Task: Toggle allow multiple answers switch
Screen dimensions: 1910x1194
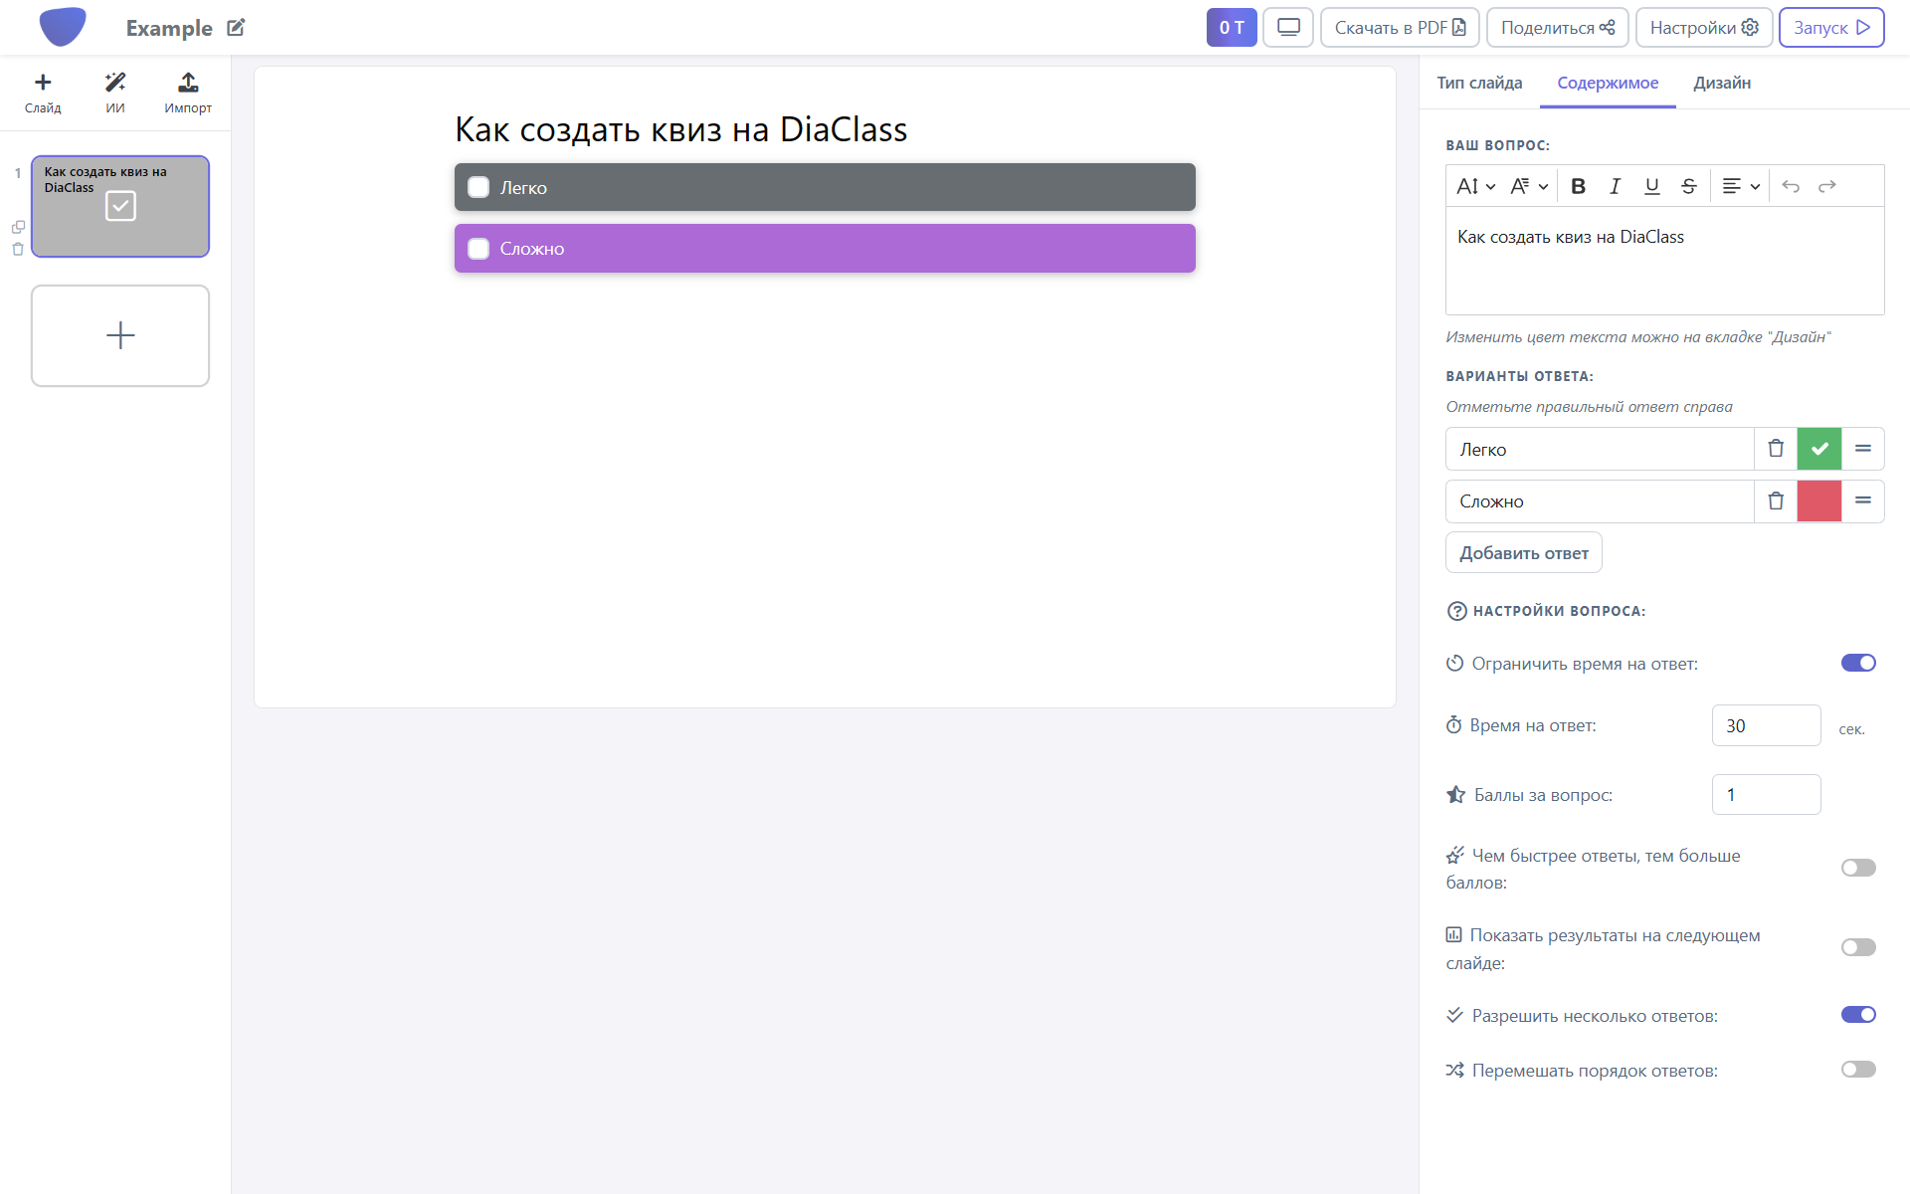Action: click(1858, 1015)
